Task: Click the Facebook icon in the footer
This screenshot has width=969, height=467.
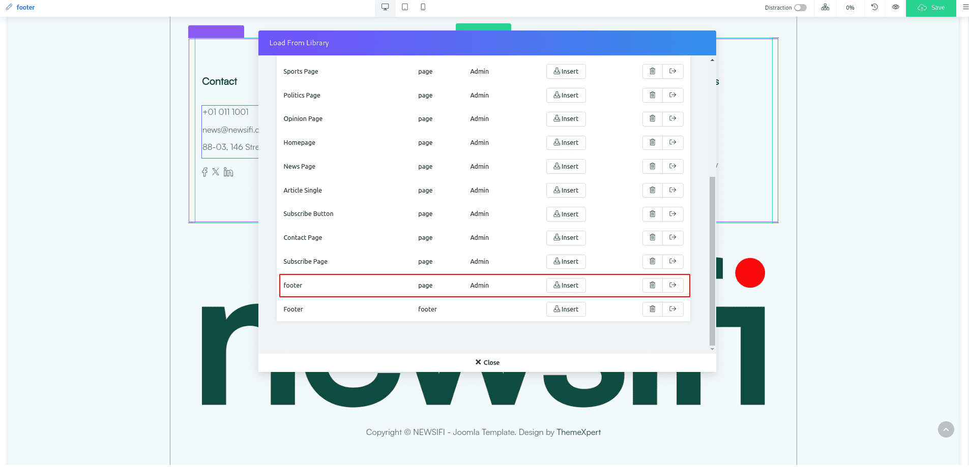Action: click(204, 172)
